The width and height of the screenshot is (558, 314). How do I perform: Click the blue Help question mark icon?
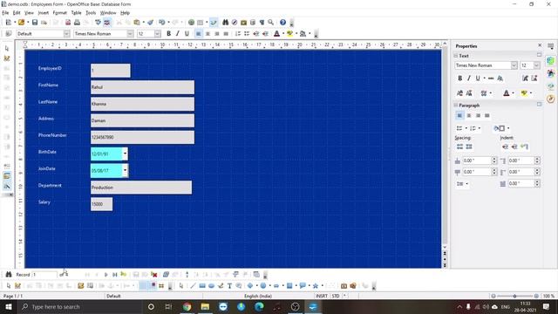(282, 23)
